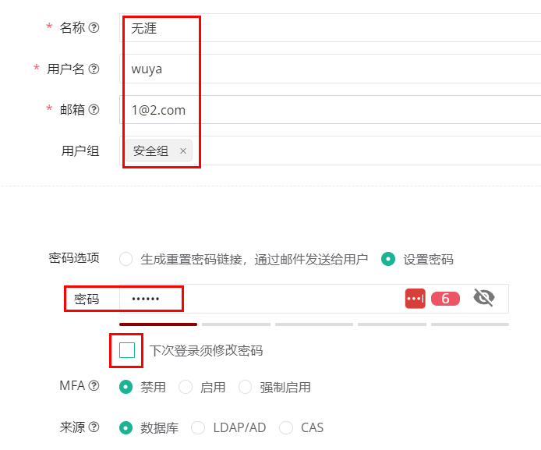Screen dimensions: 541x450
Task: Select 生成重置密码链接 radio option
Action: (126, 259)
